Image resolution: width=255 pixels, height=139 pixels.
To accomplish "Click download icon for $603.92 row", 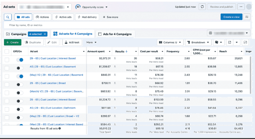I will [x=115, y=91].
